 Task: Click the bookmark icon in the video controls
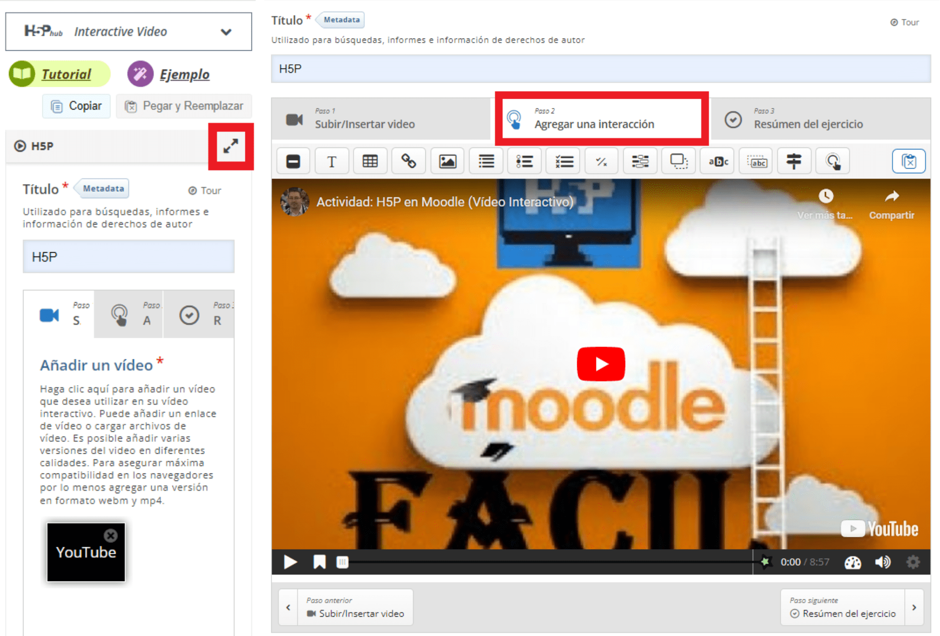point(320,562)
